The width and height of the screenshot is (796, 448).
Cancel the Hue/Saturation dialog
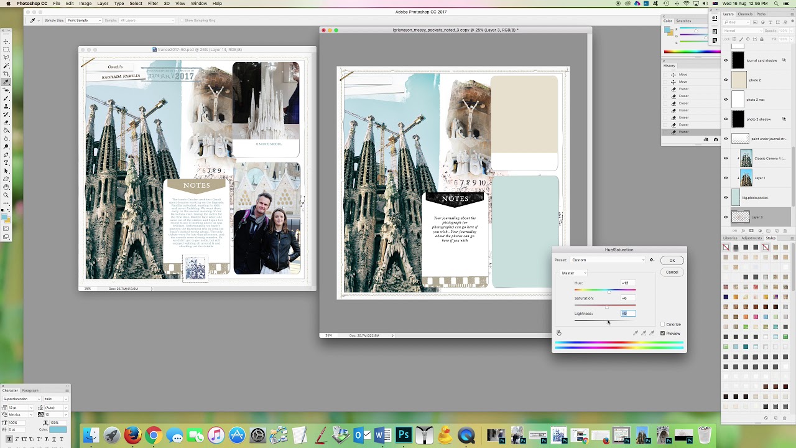click(x=672, y=272)
